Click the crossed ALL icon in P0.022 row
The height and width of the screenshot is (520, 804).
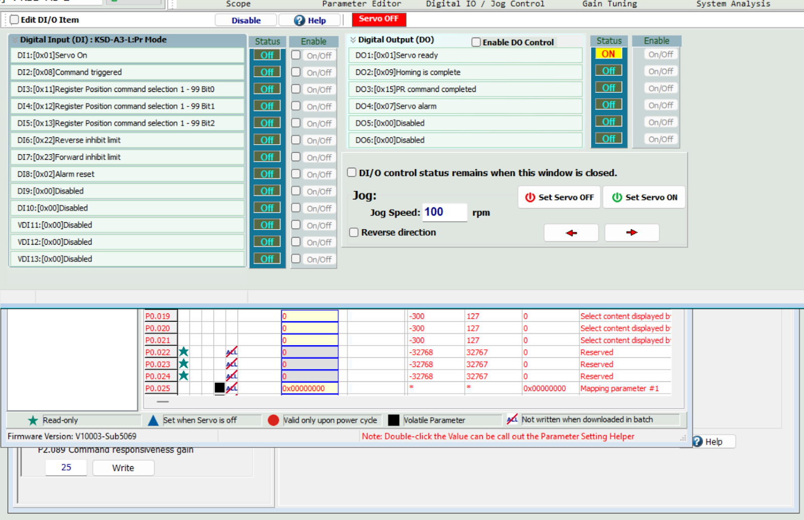tap(232, 352)
